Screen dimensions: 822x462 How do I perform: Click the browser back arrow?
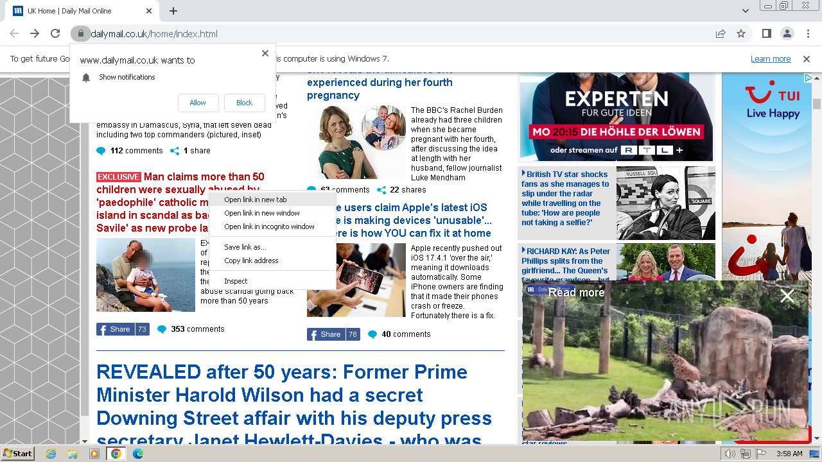coord(14,34)
